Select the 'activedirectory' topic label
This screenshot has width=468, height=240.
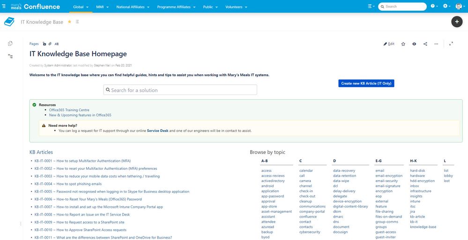[x=273, y=181]
